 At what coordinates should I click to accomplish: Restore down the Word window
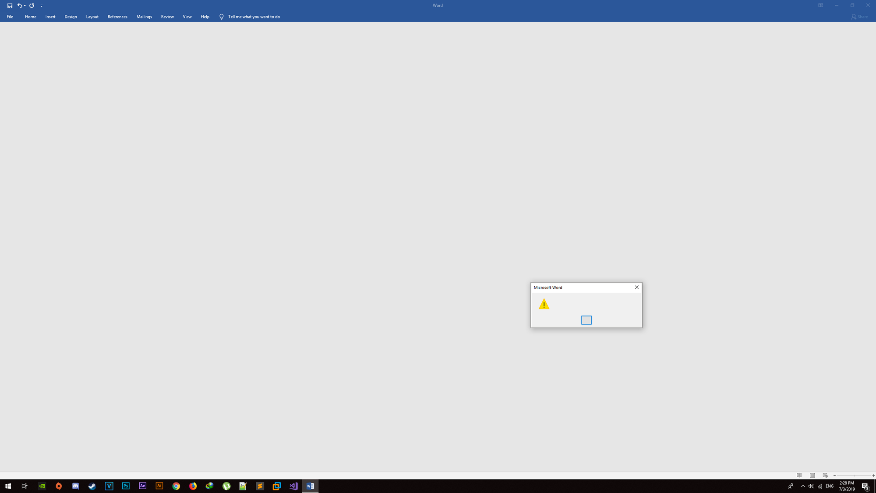click(x=852, y=5)
